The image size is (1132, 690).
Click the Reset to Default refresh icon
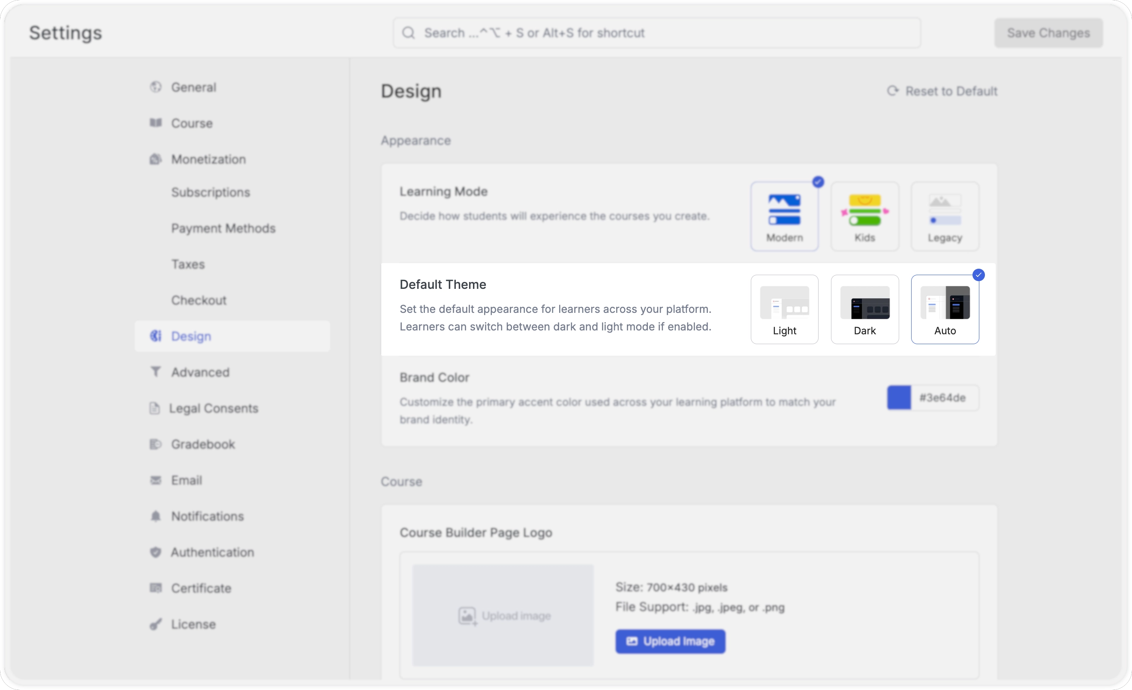pos(893,91)
